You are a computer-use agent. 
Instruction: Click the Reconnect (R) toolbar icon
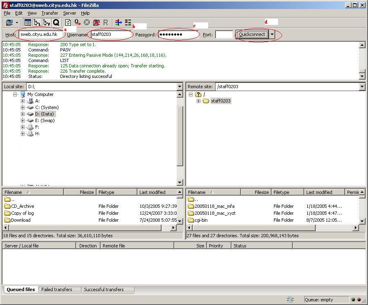pos(105,23)
